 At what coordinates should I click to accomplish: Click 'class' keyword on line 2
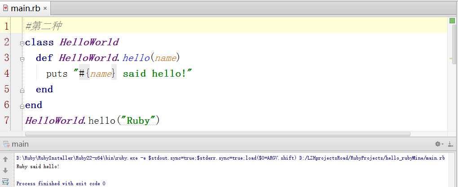tap(40, 42)
